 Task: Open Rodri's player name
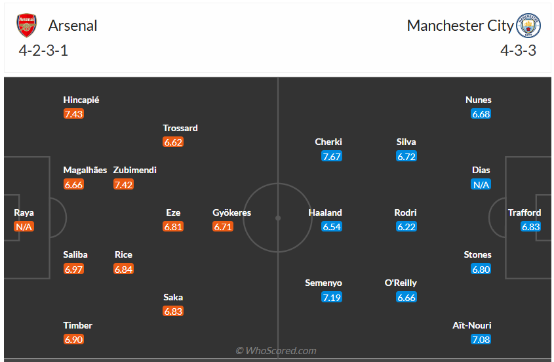406,212
